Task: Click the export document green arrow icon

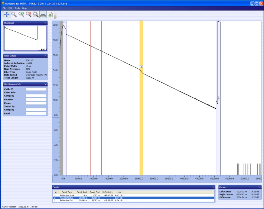Action: click(50, 15)
